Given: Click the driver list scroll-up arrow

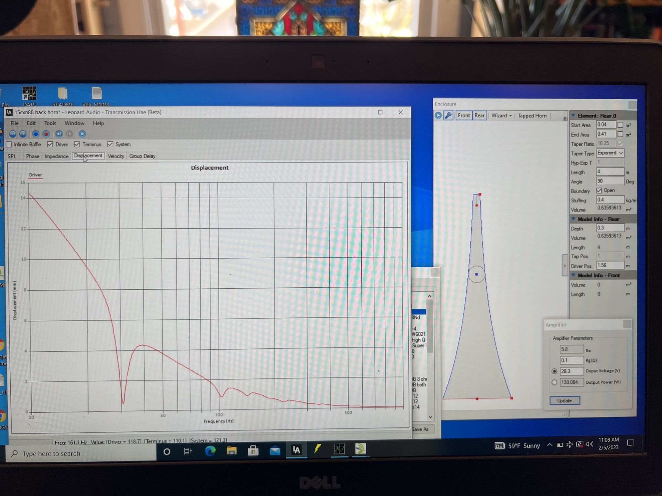Looking at the screenshot, I should pyautogui.click(x=430, y=296).
